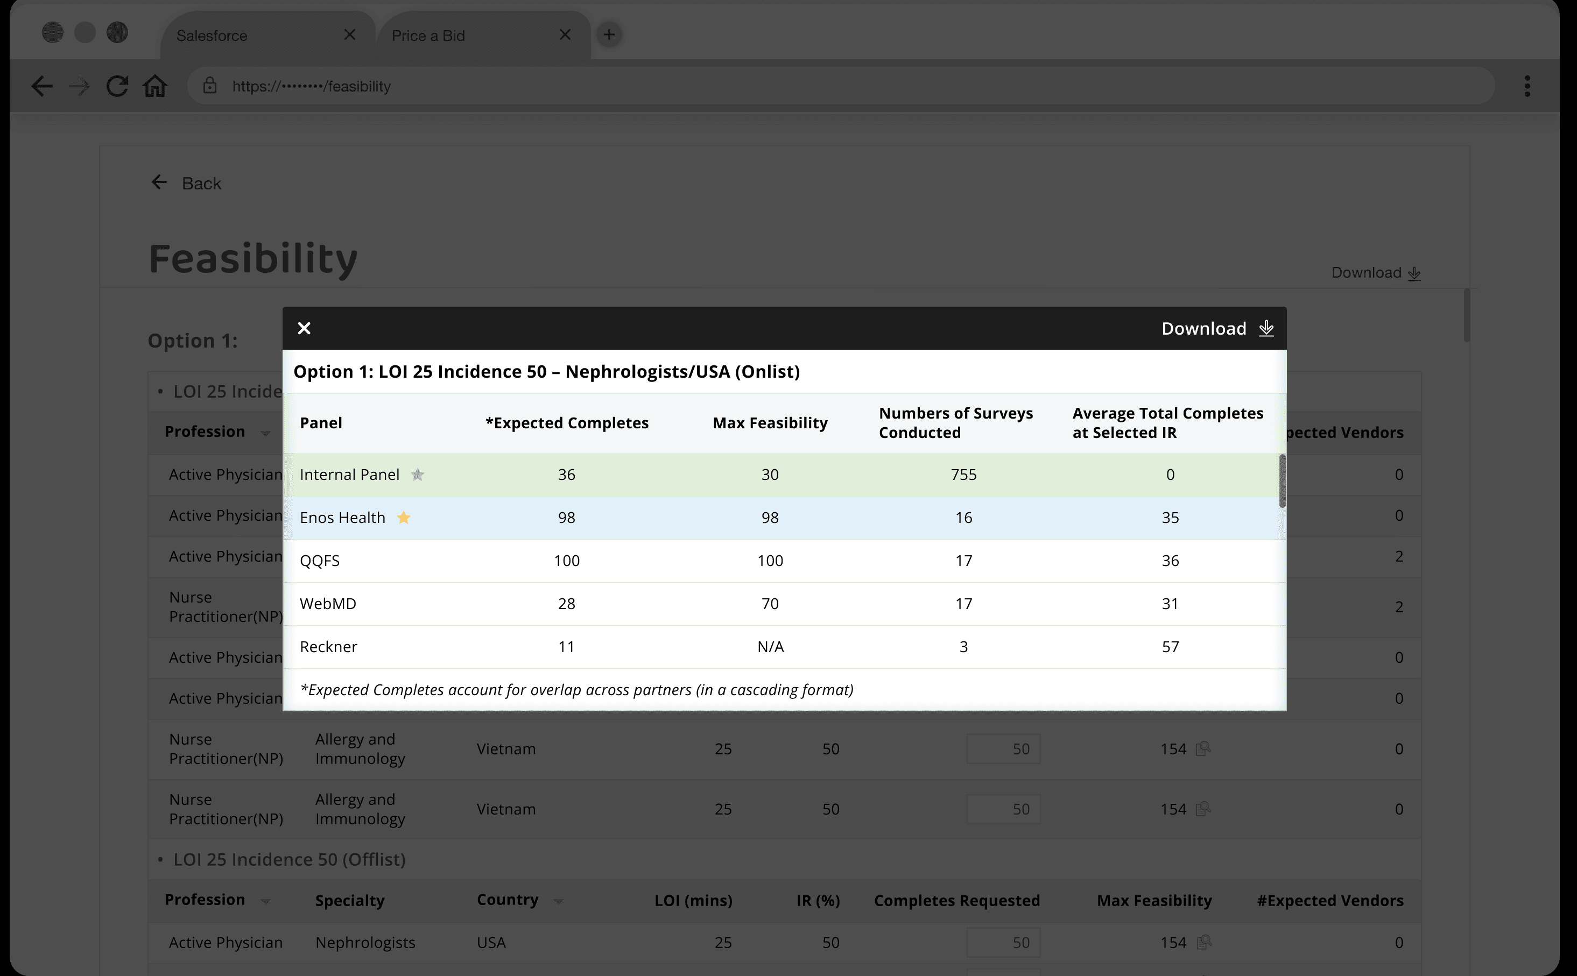Screen dimensions: 1577x976
Task: Toggle the gold star beside Enos Health
Action: pyautogui.click(x=404, y=518)
